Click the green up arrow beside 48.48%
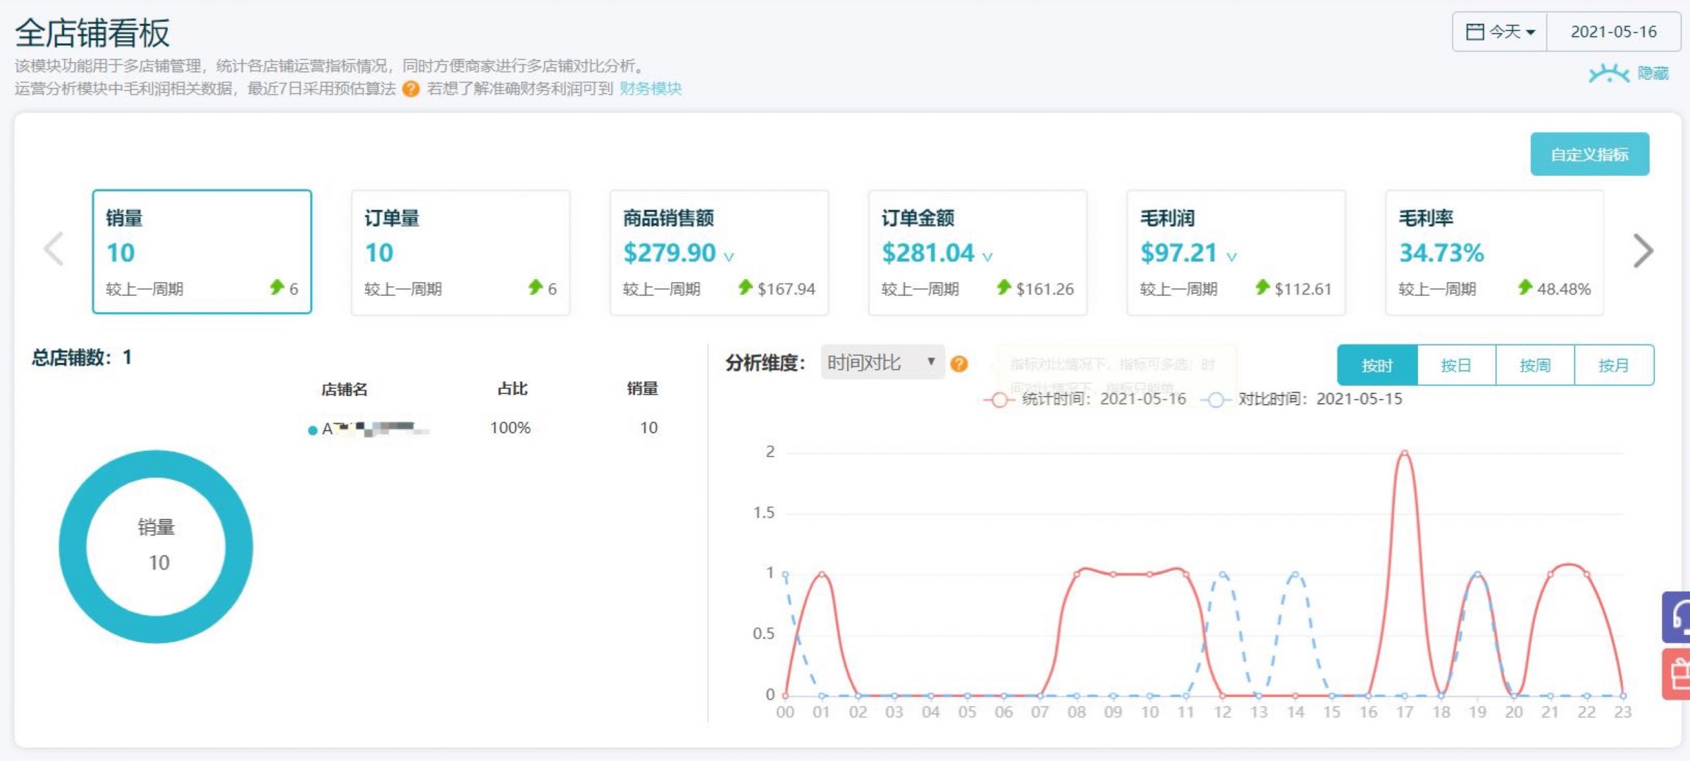Image resolution: width=1690 pixels, height=761 pixels. click(1525, 287)
